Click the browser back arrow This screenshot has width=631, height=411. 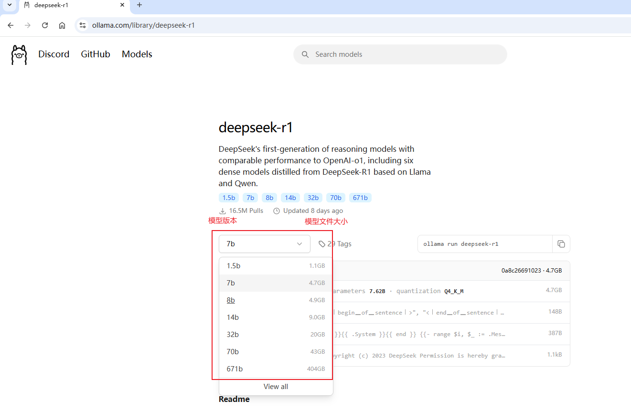(11, 25)
